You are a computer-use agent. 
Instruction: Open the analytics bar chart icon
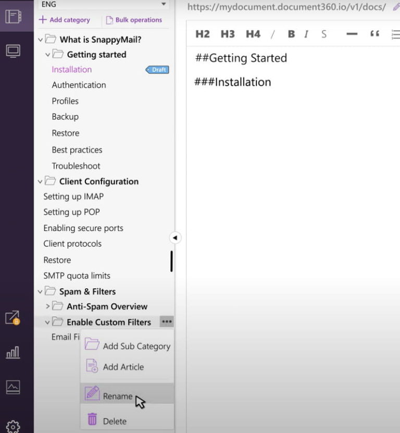point(12,353)
